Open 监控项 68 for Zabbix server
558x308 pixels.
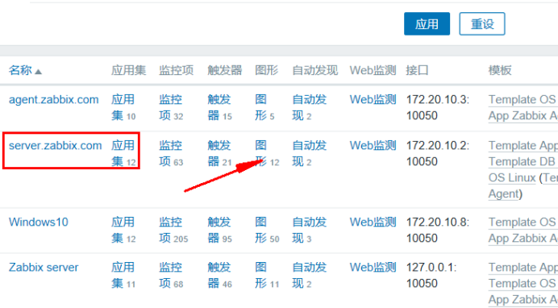[x=171, y=275]
